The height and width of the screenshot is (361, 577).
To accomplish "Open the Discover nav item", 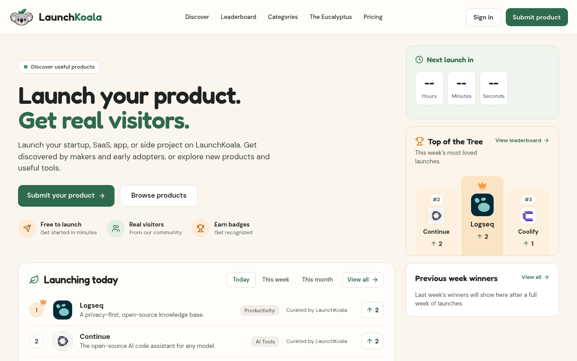I will coord(197,17).
